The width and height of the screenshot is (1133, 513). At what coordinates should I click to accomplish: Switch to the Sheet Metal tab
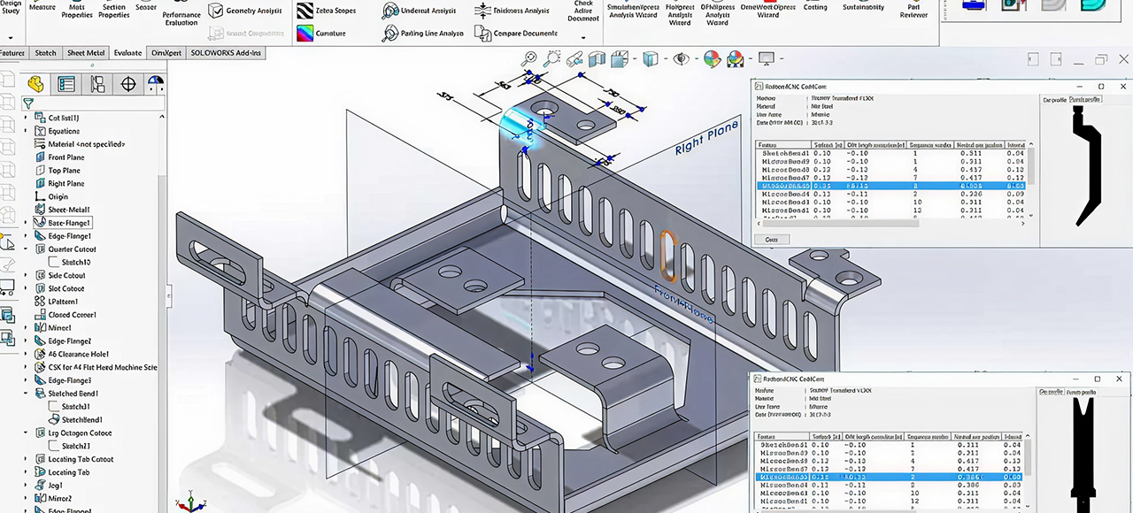[x=87, y=53]
